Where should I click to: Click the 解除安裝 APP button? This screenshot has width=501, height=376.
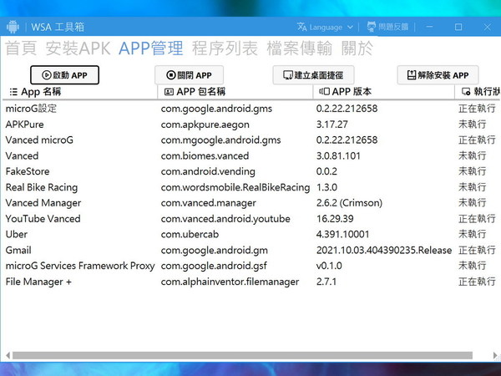(x=438, y=75)
